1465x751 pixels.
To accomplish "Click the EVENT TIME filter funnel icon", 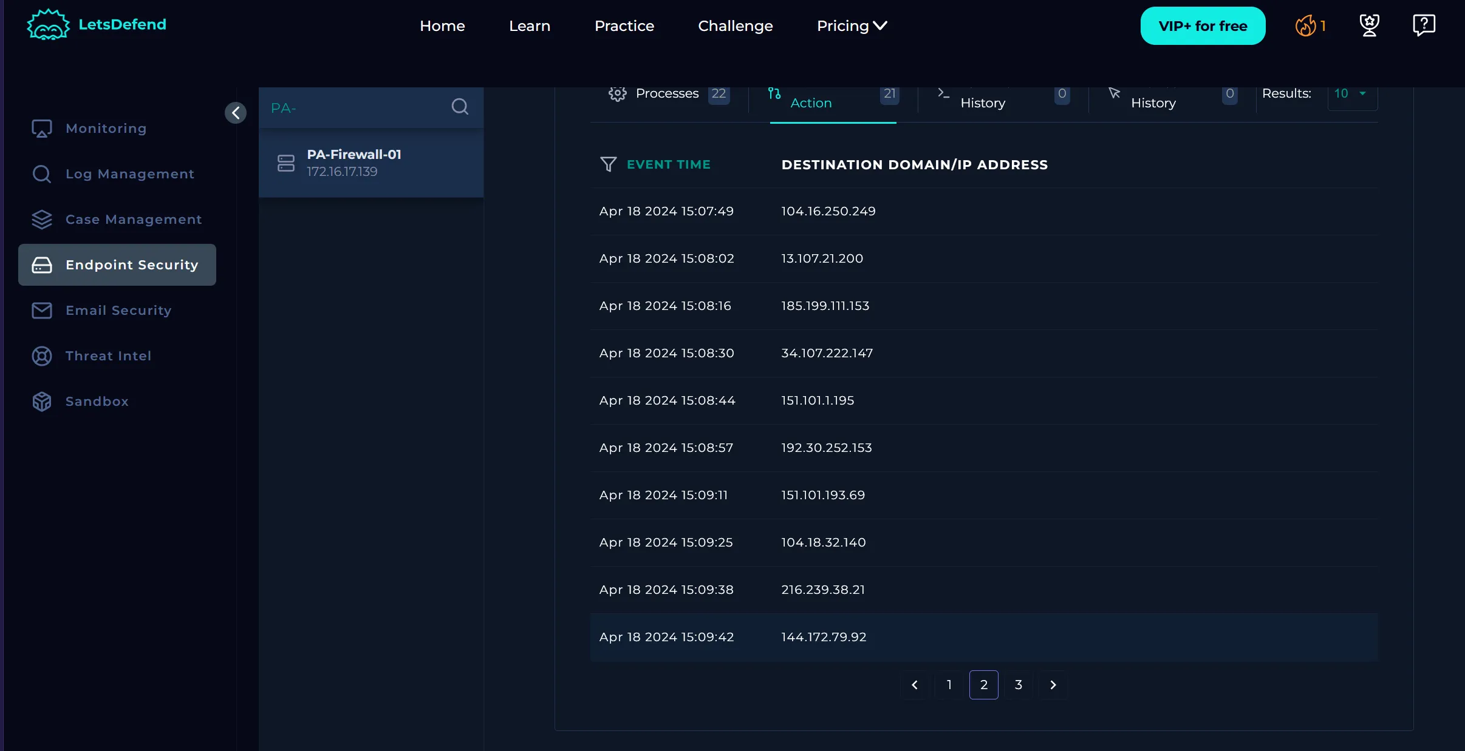I will pyautogui.click(x=608, y=164).
